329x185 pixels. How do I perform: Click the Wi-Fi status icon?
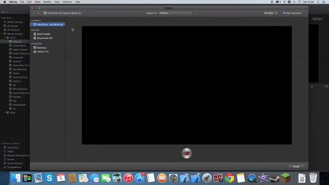[x=299, y=2]
